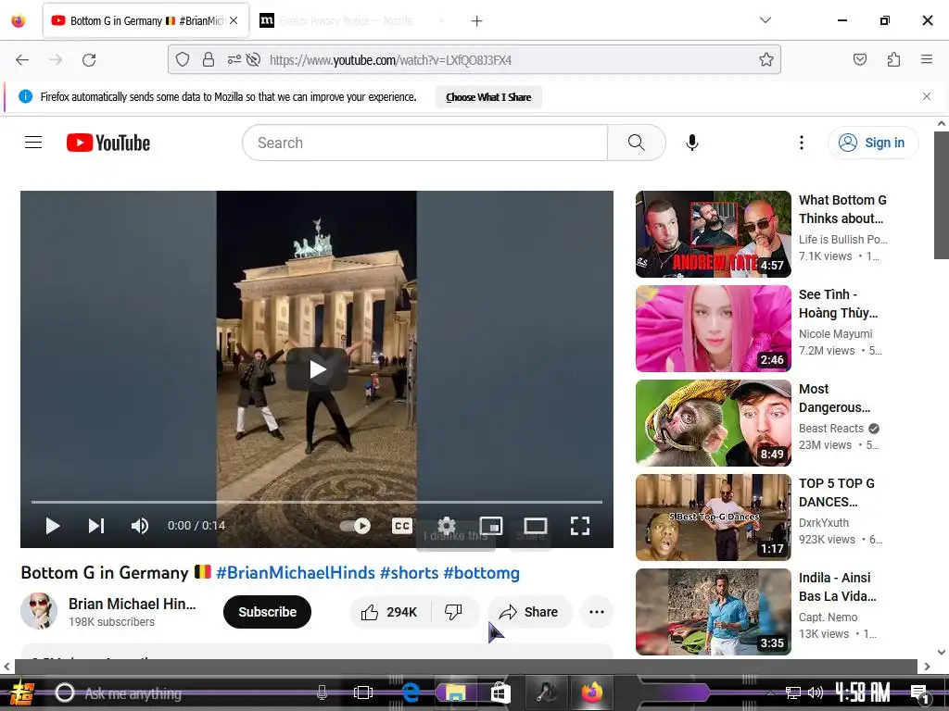Open the player settings gear
The image size is (949, 711).
pyautogui.click(x=446, y=526)
